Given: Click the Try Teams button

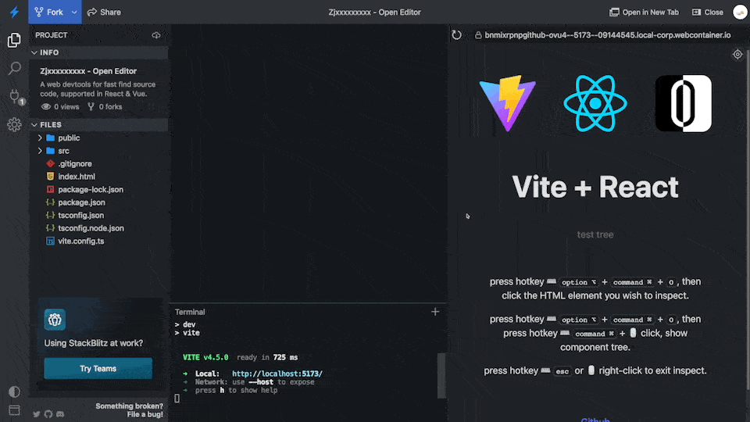Looking at the screenshot, I should [x=98, y=368].
